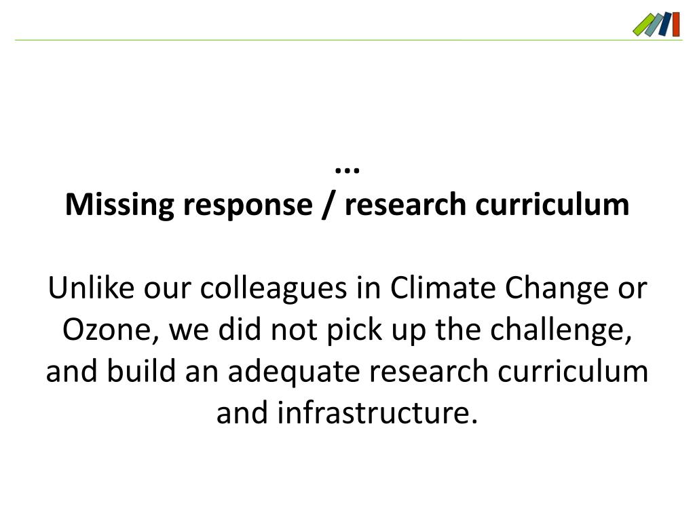Click the dark blue bar in the logo
695x521 pixels.
664,24
